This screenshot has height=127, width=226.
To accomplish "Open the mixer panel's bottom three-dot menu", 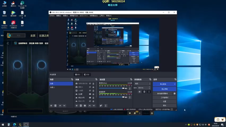I will click(x=106, y=106).
